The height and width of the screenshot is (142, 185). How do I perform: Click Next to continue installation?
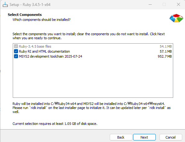144,137
